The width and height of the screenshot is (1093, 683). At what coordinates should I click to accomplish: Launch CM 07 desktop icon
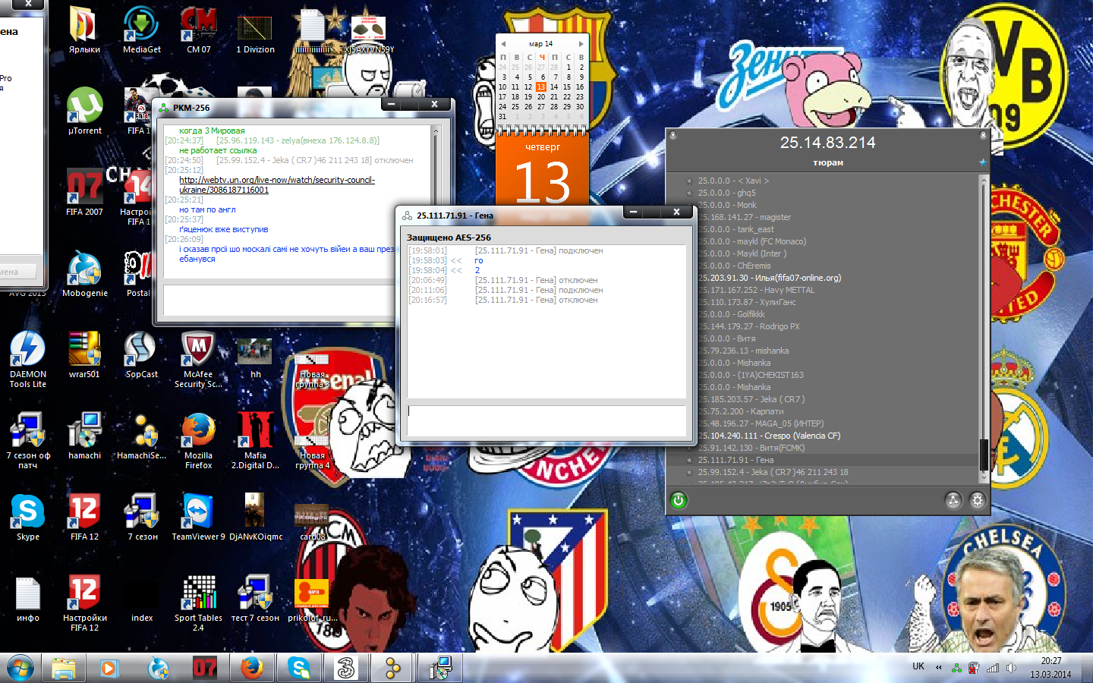pos(198,30)
